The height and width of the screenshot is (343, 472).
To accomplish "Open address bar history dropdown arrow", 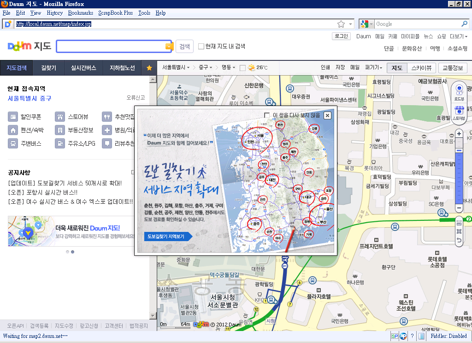I will pyautogui.click(x=350, y=24).
